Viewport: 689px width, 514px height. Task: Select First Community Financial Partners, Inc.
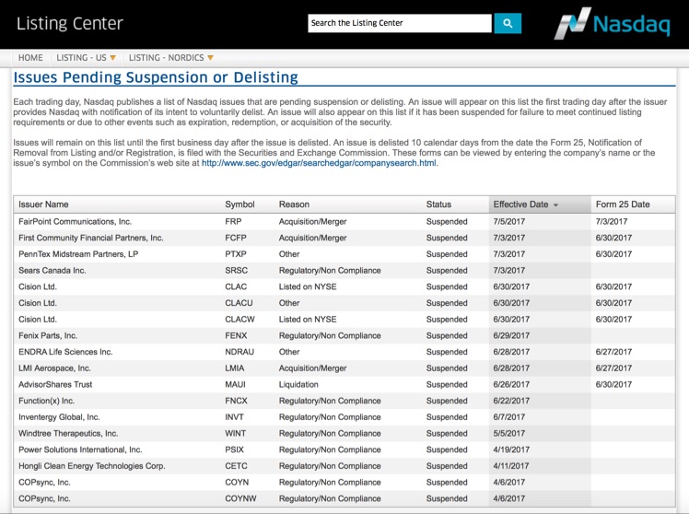pos(91,238)
